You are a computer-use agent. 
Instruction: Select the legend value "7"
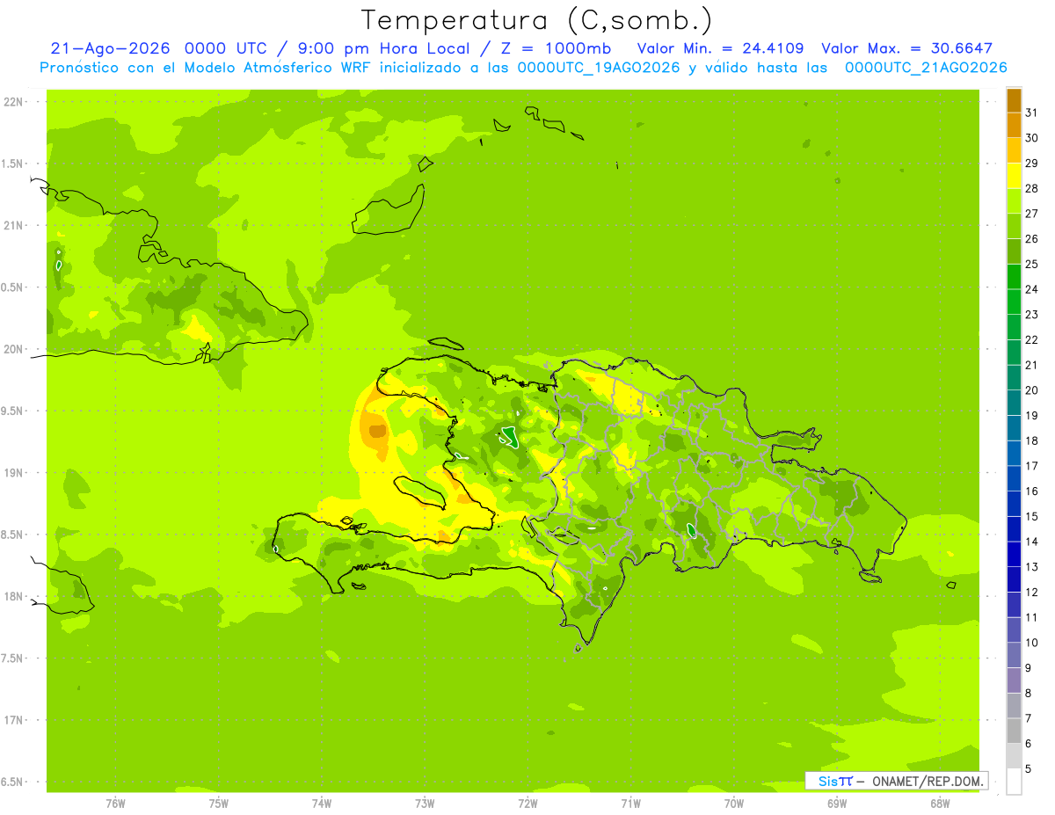pos(1029,719)
